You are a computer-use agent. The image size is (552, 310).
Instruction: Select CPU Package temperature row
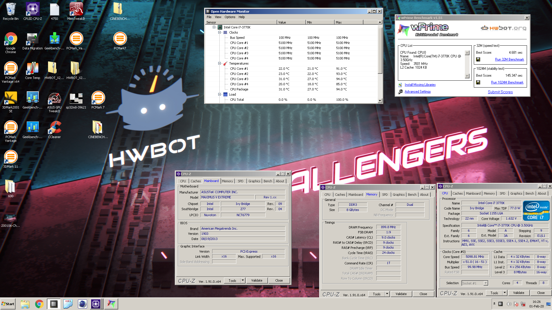point(291,89)
